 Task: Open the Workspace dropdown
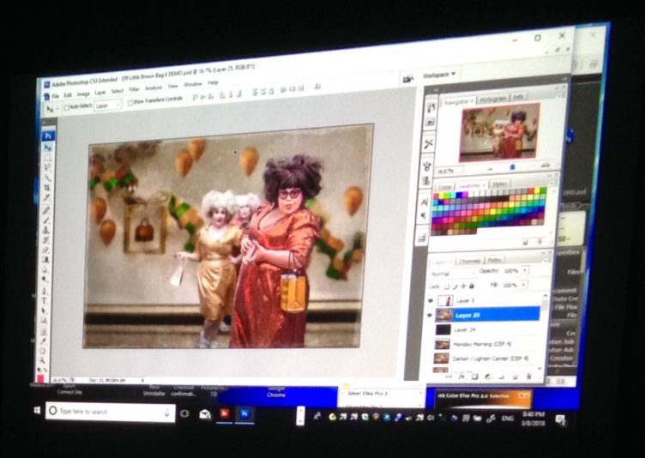(x=439, y=75)
